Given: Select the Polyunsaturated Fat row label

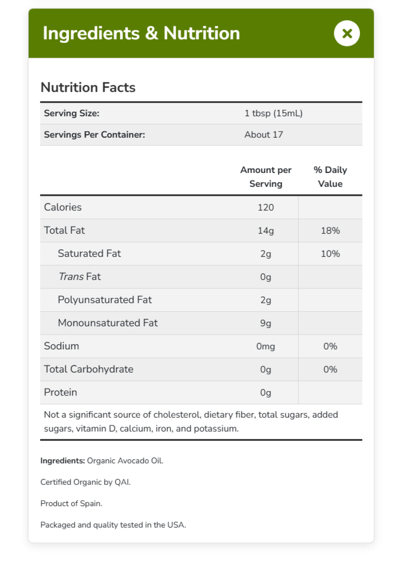Looking at the screenshot, I should [105, 300].
